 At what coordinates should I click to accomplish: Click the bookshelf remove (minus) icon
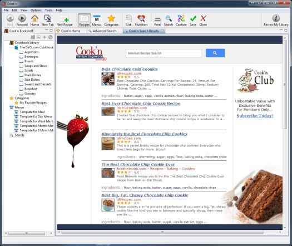(x=38, y=37)
